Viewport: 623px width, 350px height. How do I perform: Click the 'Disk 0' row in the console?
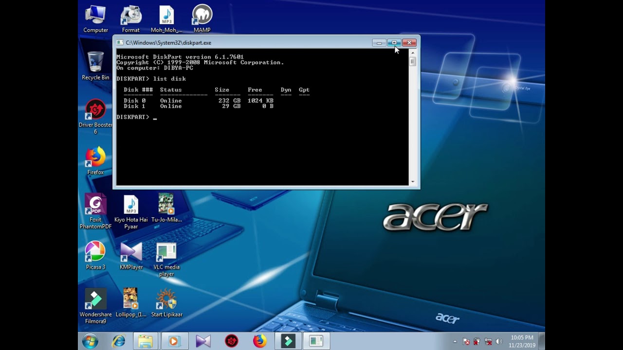[199, 101]
